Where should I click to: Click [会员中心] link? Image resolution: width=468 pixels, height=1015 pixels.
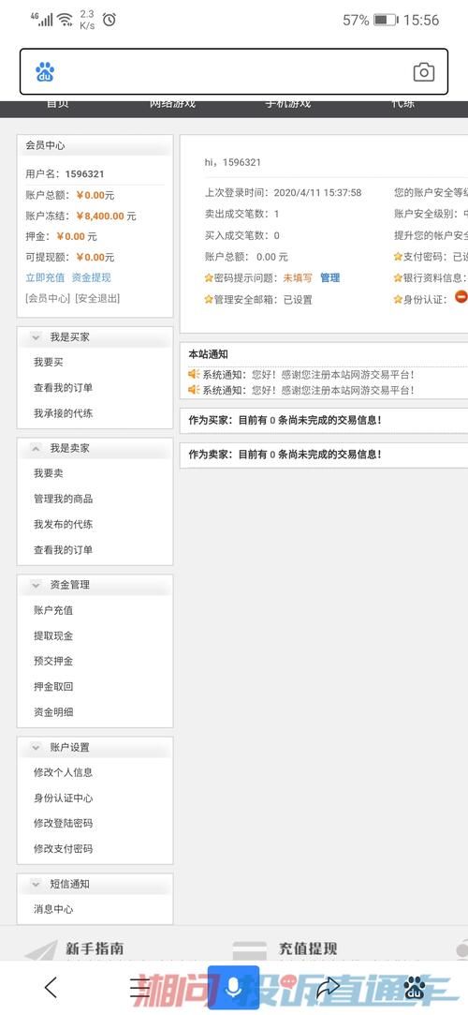click(x=47, y=298)
